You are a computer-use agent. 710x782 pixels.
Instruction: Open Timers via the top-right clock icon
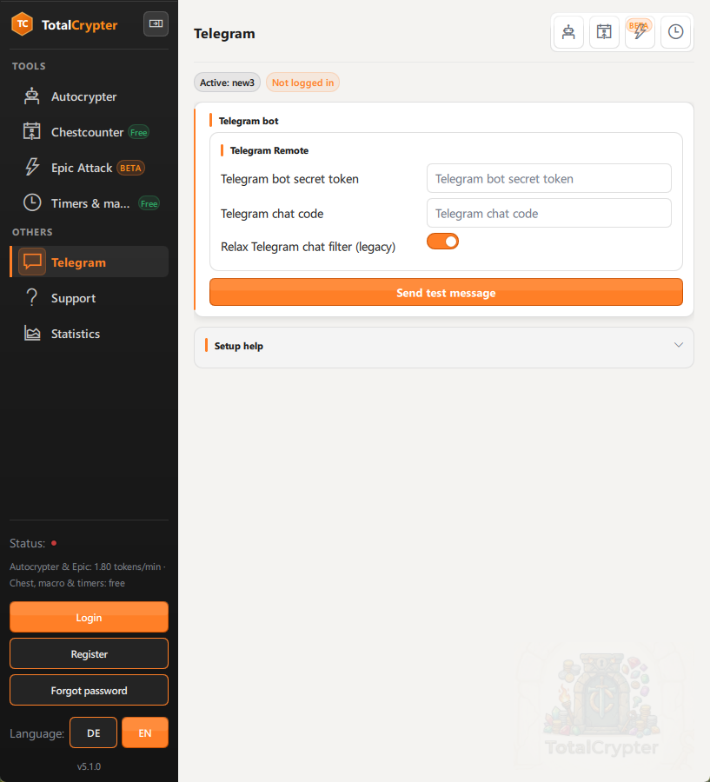point(675,32)
